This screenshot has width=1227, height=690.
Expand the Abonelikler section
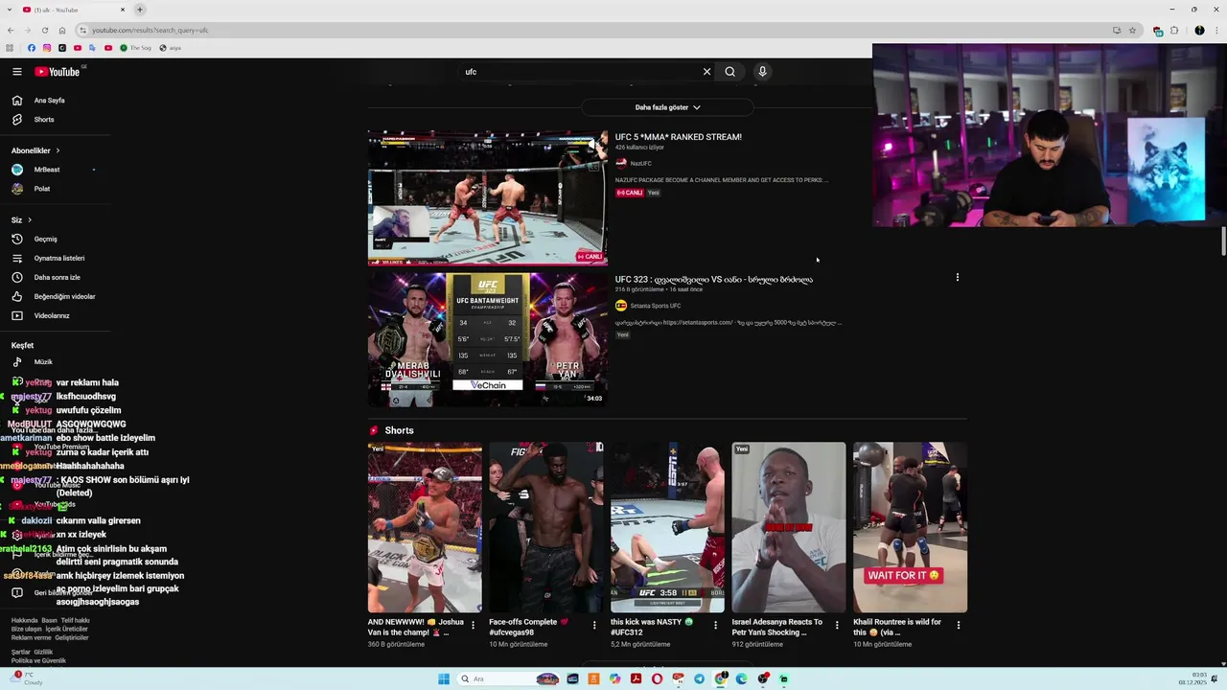point(35,150)
